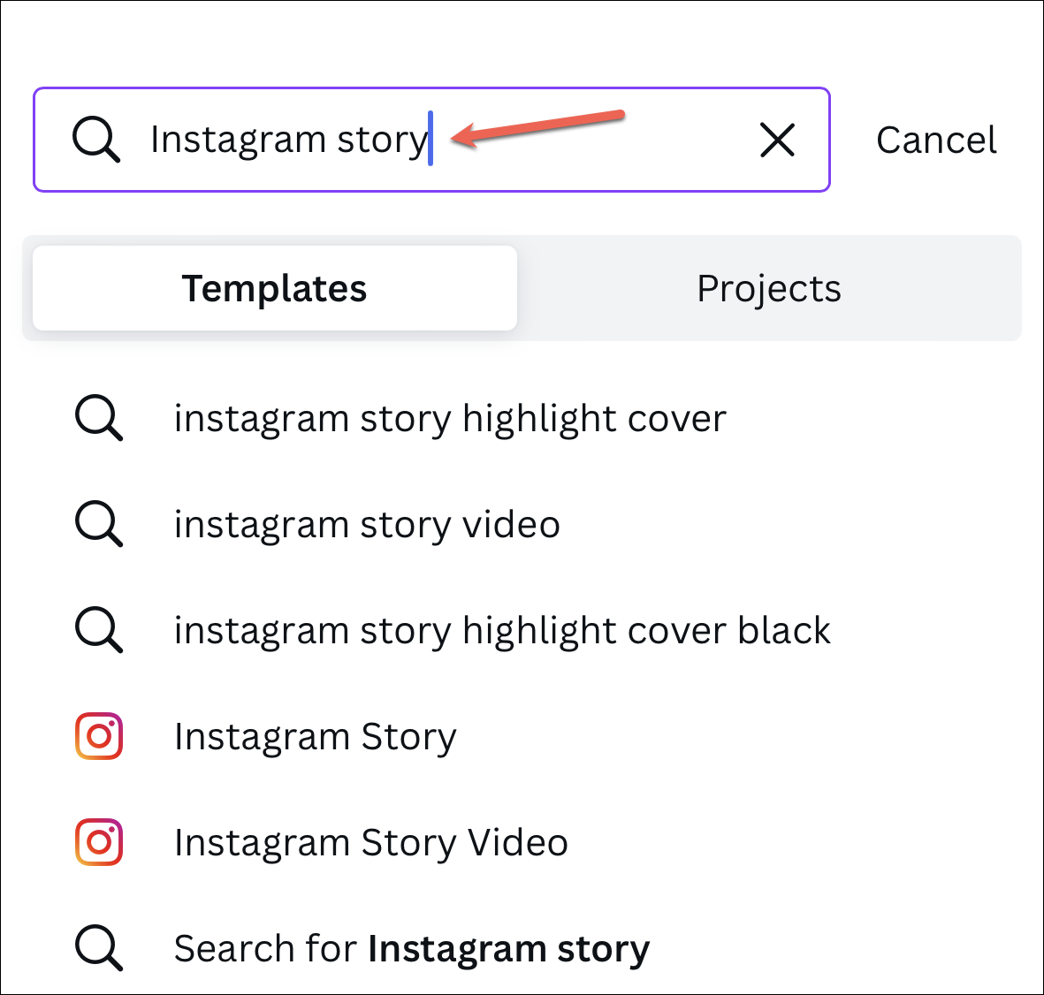This screenshot has height=995, width=1044.
Task: Click the search magnifier icon in search box
Action: tap(96, 140)
